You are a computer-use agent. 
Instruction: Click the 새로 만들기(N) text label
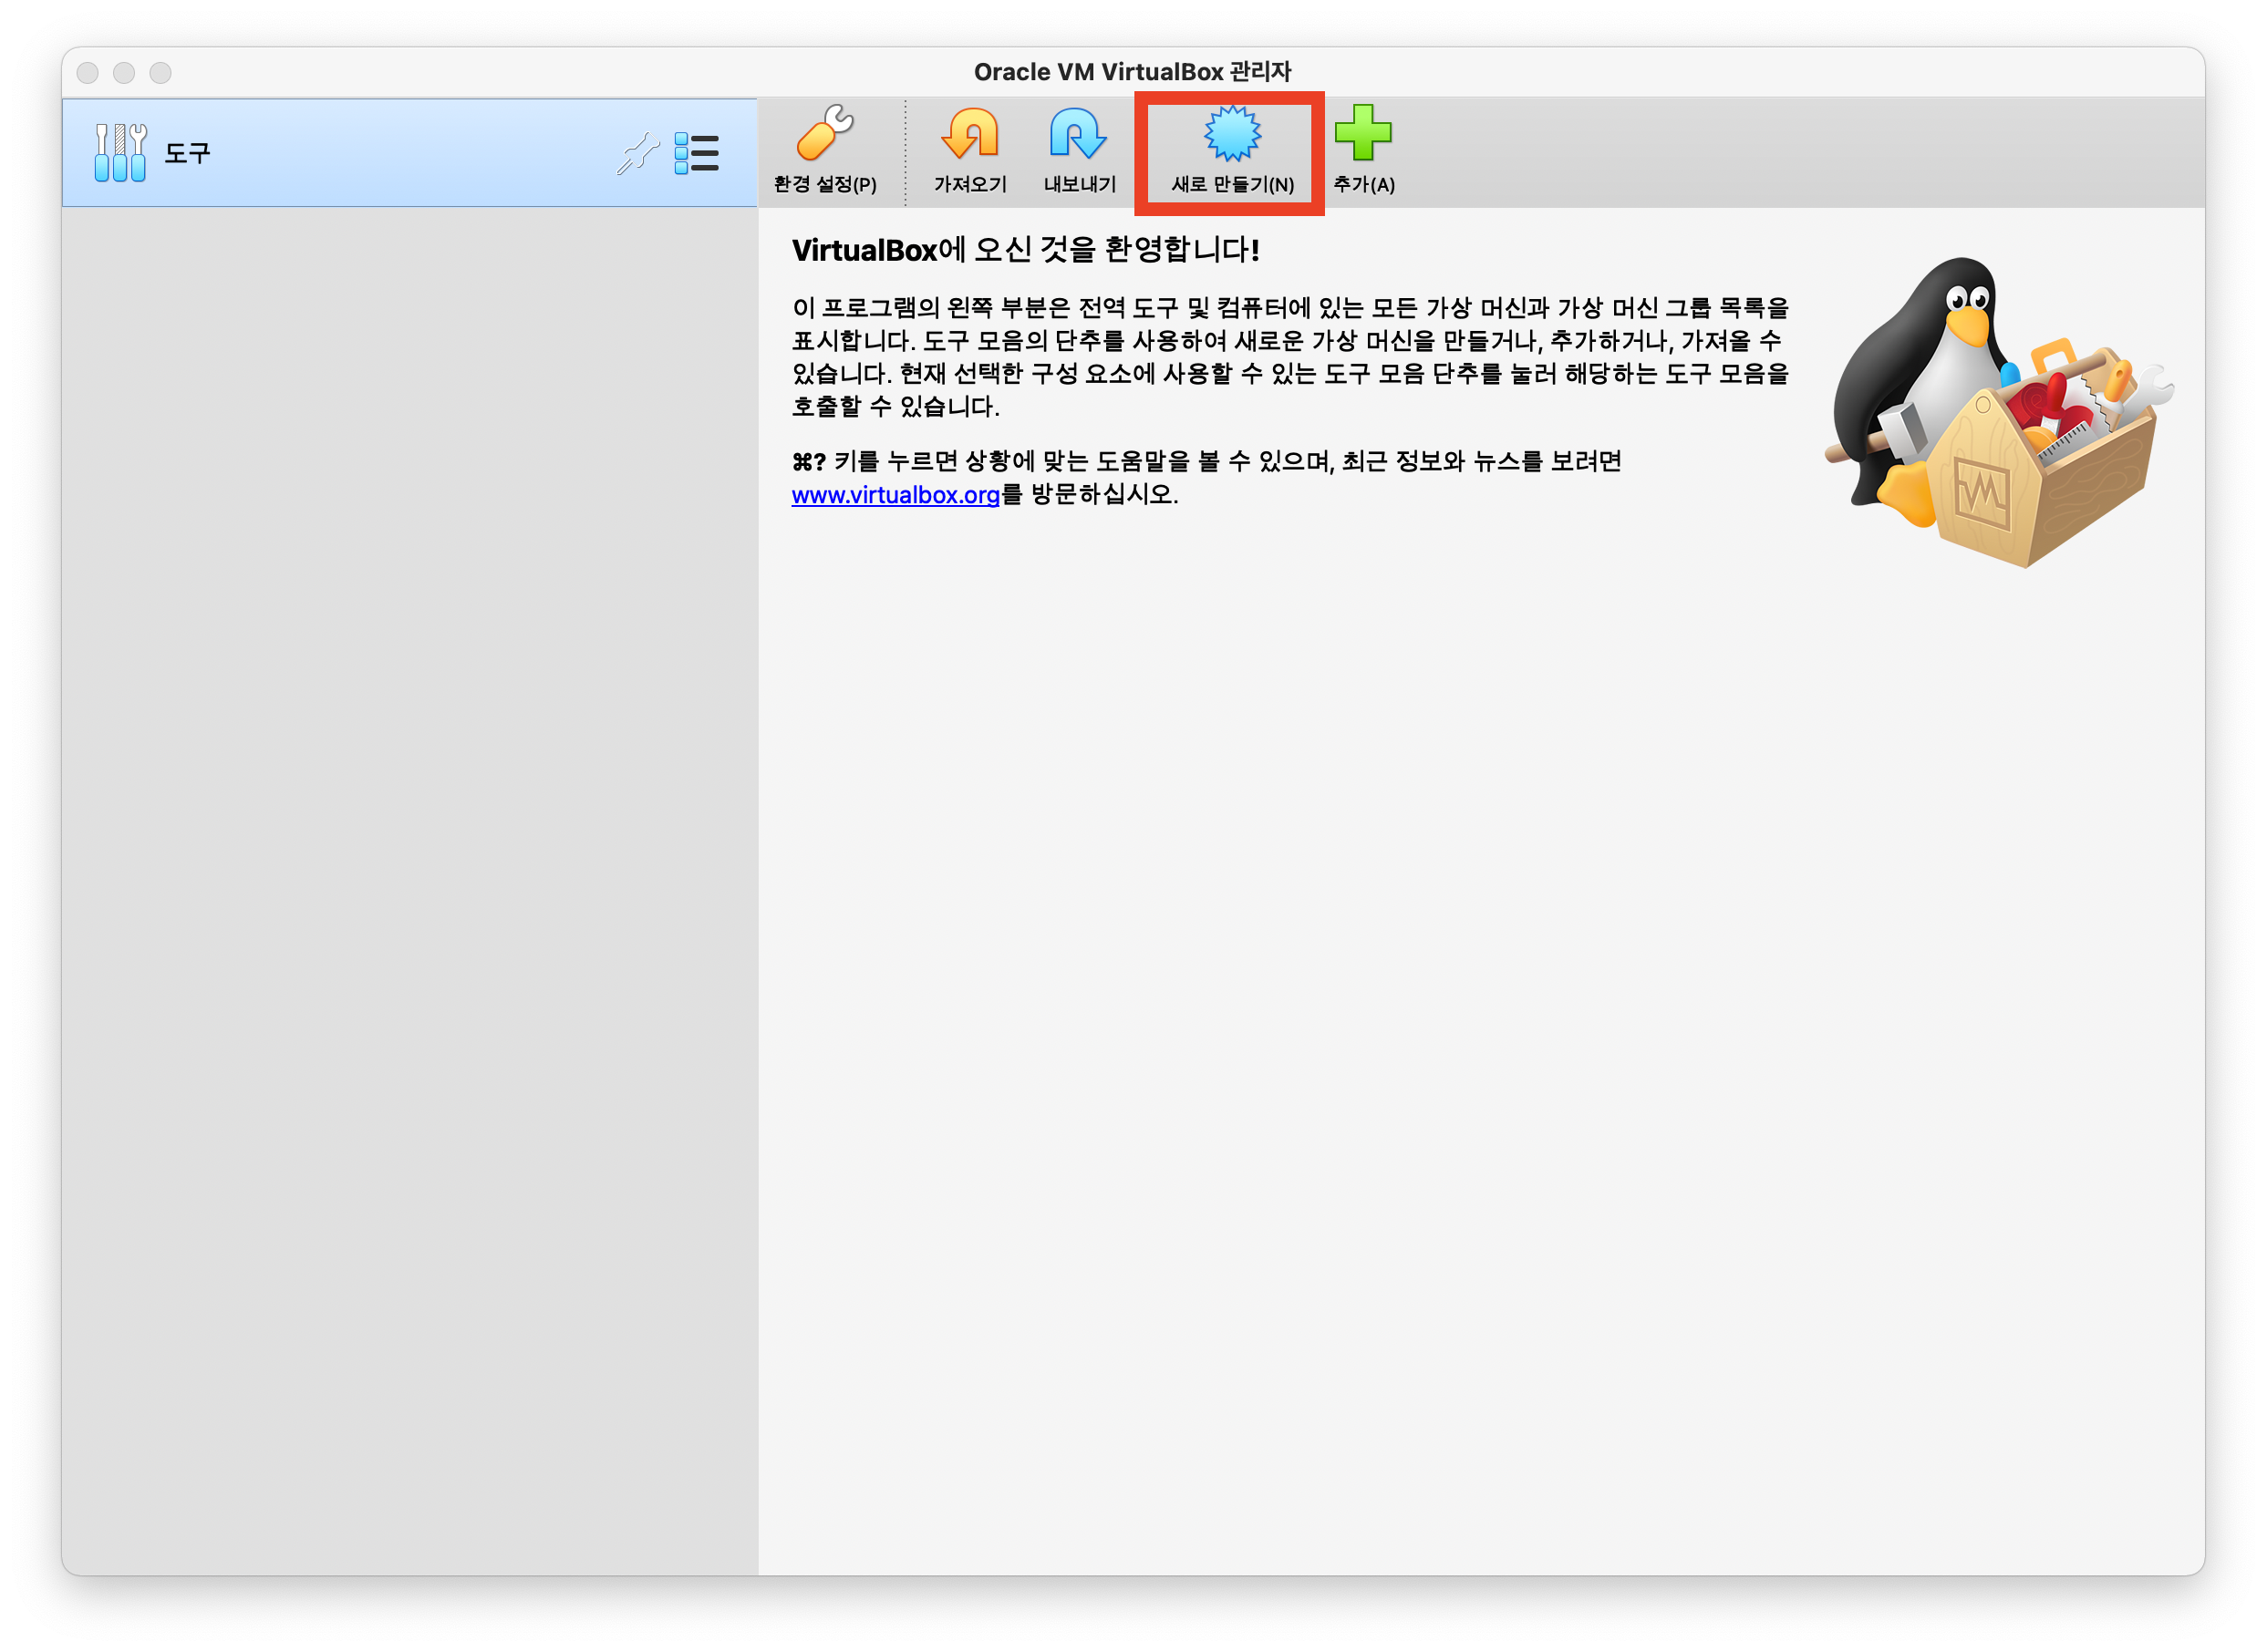pyautogui.click(x=1232, y=185)
